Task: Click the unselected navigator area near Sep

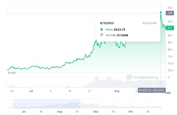Action: pyautogui.click(x=96, y=103)
